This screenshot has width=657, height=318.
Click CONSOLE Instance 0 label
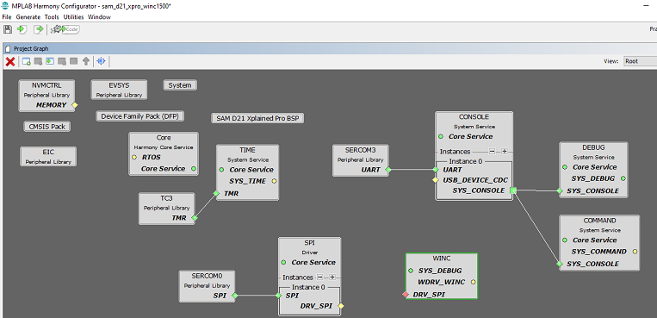click(x=466, y=161)
